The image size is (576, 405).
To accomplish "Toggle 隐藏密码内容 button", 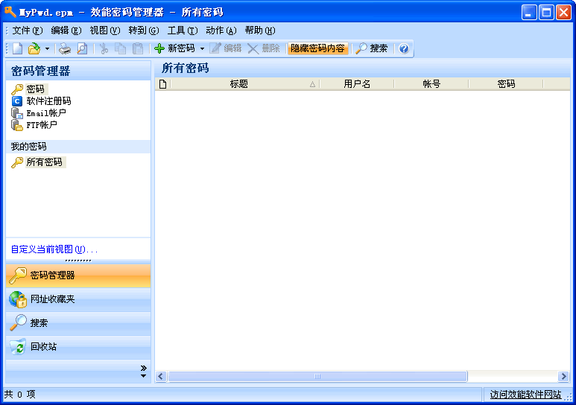I will (317, 48).
